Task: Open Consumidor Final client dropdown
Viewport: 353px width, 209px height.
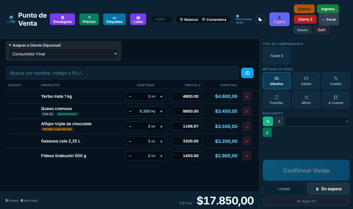Action: tap(63, 54)
